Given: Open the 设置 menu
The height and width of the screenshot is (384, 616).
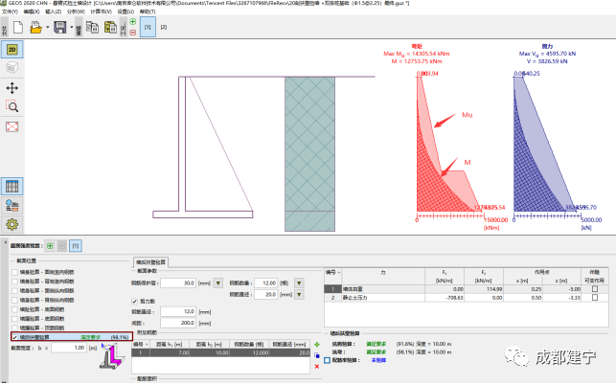Looking at the screenshot, I should (x=125, y=11).
